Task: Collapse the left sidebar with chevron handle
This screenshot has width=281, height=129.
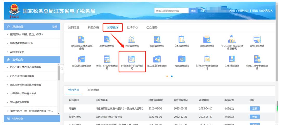Action: coord(62,69)
